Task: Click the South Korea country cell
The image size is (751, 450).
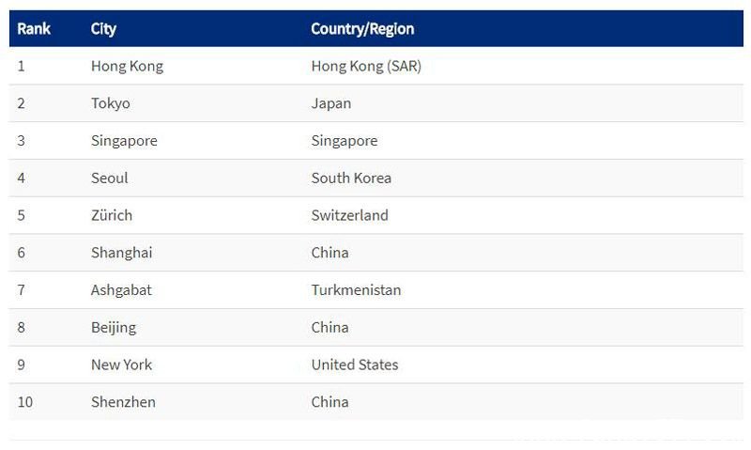Action: [x=351, y=178]
